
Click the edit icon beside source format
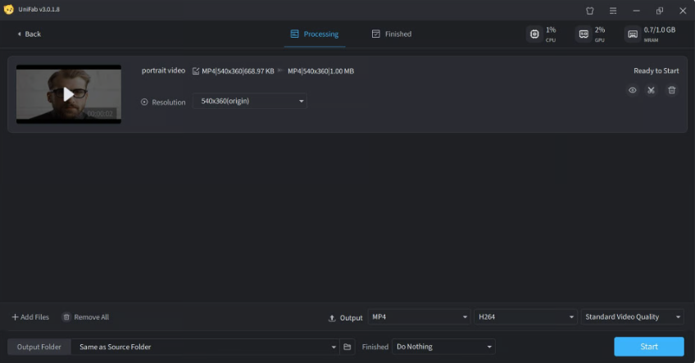[195, 71]
